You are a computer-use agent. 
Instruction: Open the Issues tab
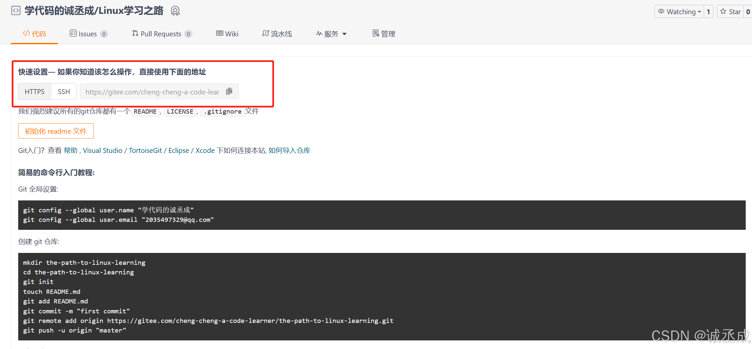89,34
